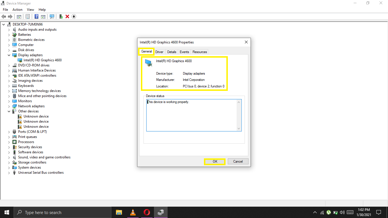Screen dimensions: 388x218
Task: Switch to the Events tab
Action: 184,52
